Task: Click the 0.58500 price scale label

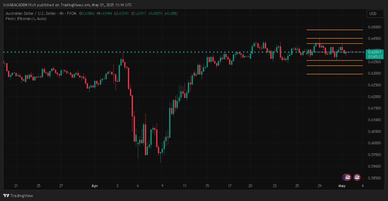Action: 374,178
